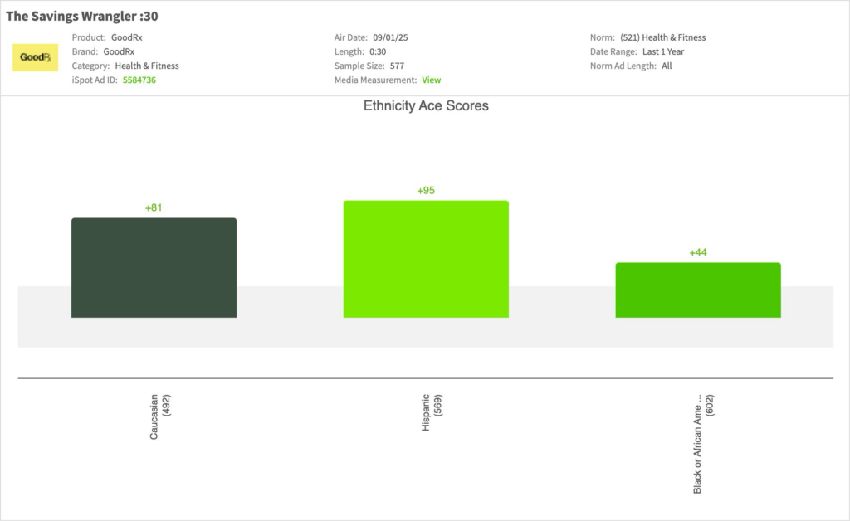
Task: Click the Norm (521) Health & Fitness value
Action: tap(662, 37)
